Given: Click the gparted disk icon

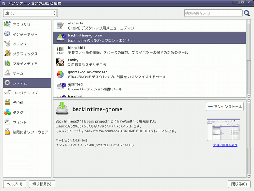Looking at the screenshot, I should pos(61,86).
